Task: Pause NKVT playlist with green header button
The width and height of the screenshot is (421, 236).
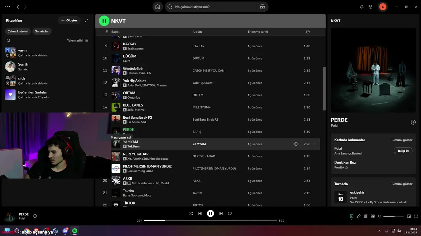Action: click(x=104, y=21)
